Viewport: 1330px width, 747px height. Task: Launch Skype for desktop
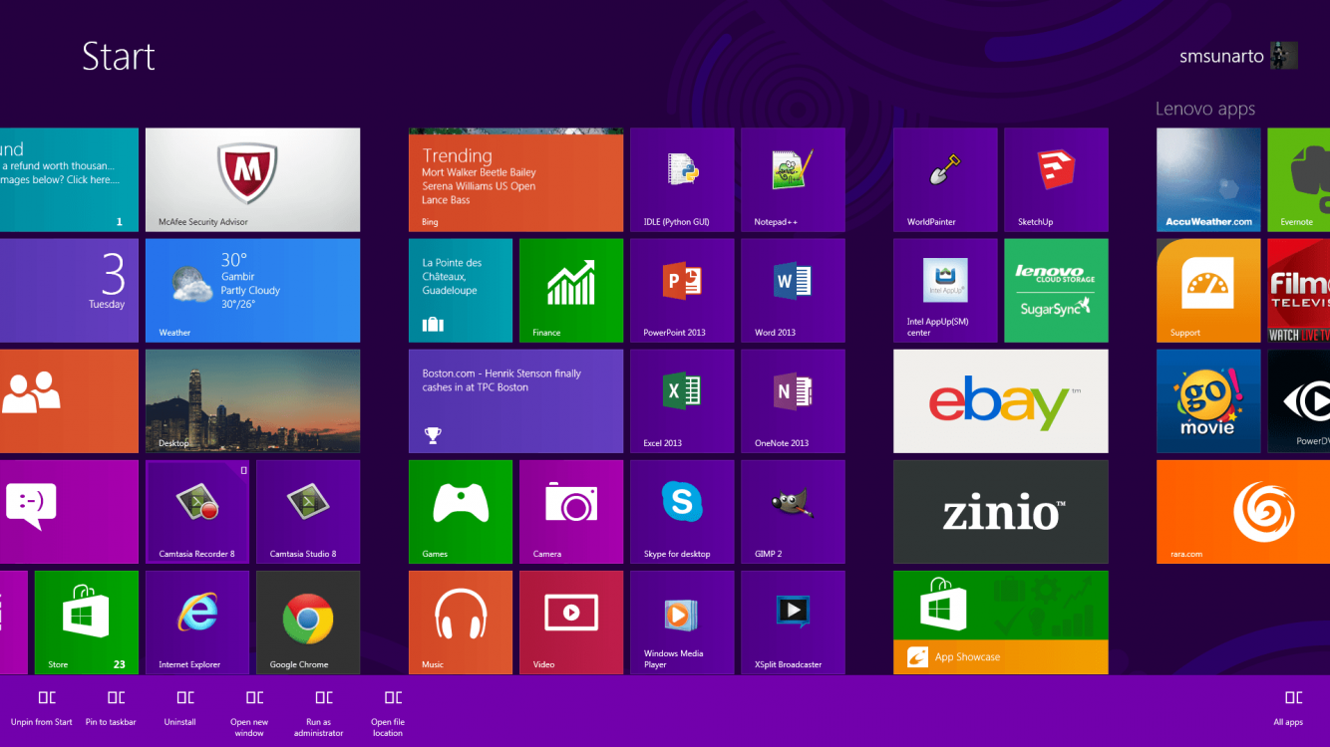click(x=682, y=512)
